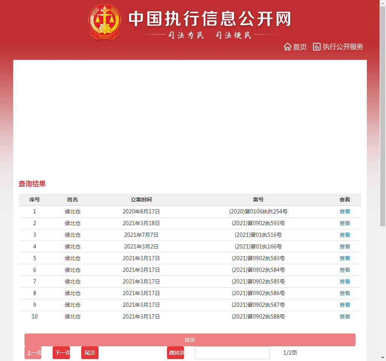Click 查看 in row 6
The width and height of the screenshot is (386, 361).
tap(345, 270)
